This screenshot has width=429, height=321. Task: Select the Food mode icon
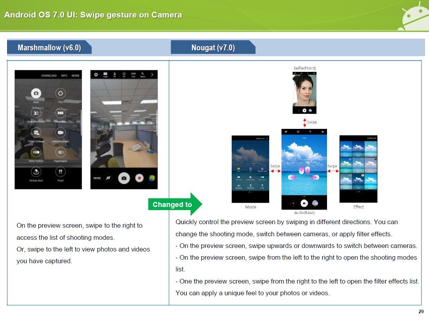pyautogui.click(x=60, y=172)
